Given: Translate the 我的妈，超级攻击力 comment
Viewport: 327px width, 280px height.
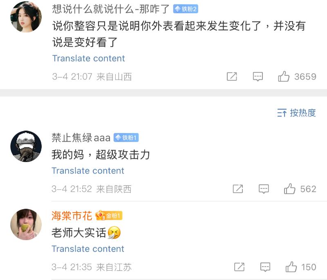Looking at the screenshot, I should 88,171.
